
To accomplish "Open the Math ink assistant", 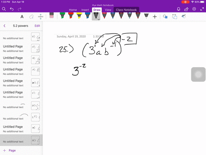I will (184, 16).
